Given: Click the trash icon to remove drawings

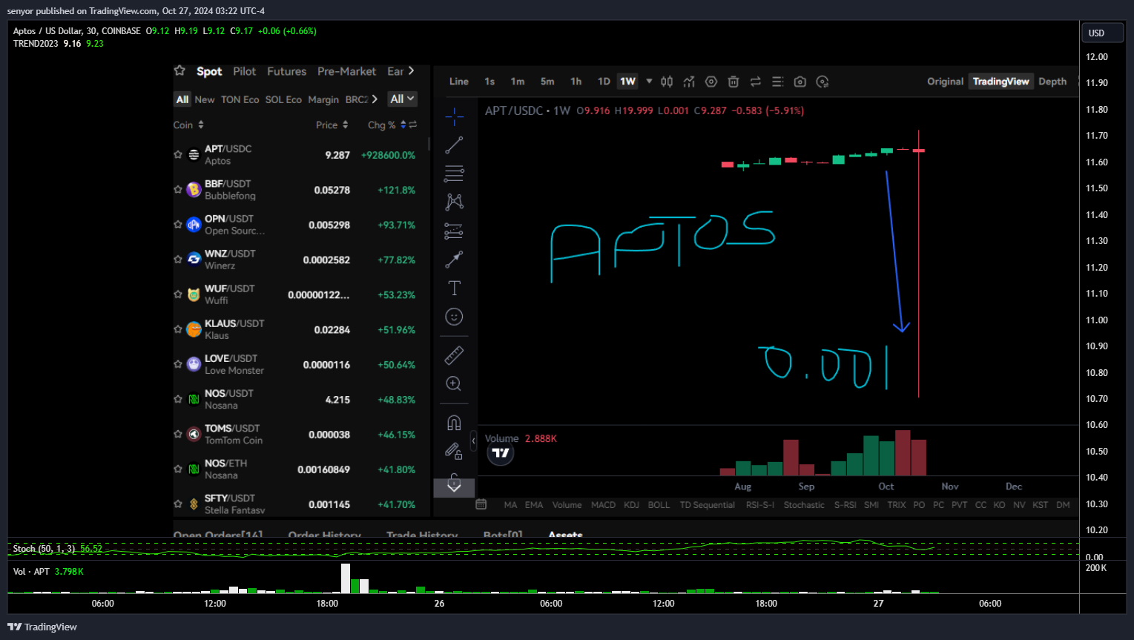Looking at the screenshot, I should coord(734,82).
